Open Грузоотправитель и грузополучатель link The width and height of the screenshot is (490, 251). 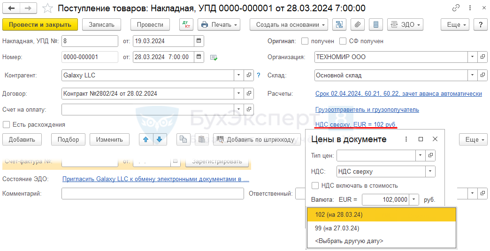pos(367,110)
